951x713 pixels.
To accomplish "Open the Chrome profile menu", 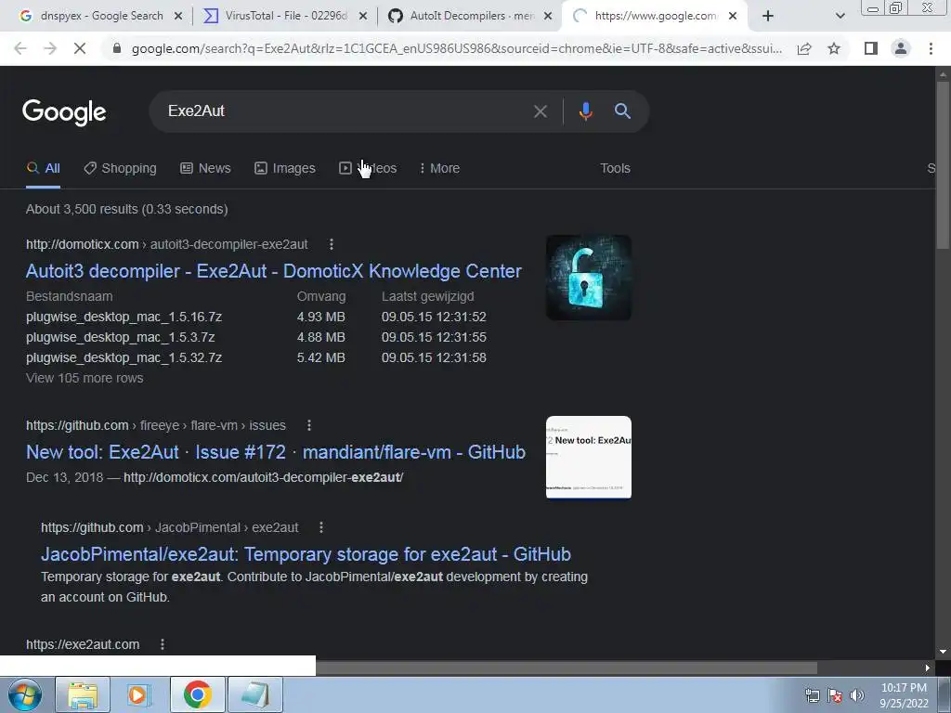I will [x=901, y=48].
